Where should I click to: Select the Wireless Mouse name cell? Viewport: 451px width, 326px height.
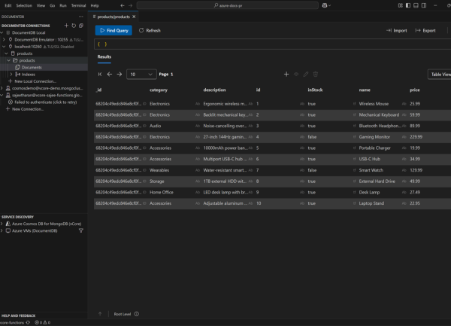pos(374,104)
